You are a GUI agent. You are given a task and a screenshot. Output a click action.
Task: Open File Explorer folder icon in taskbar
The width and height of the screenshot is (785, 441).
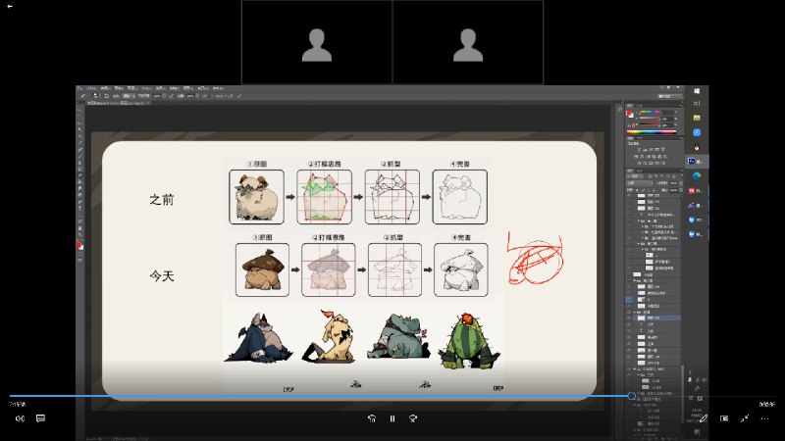pyautogui.click(x=697, y=117)
